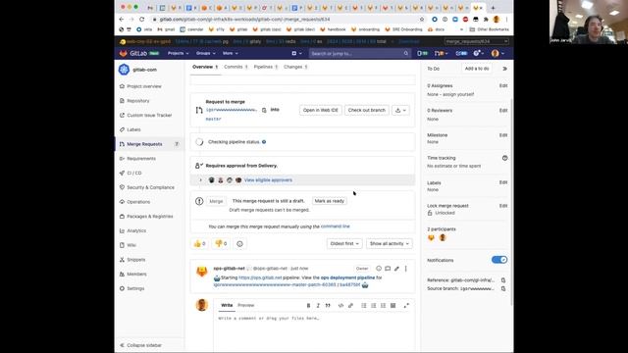Click the comment text area

[x=314, y=330]
